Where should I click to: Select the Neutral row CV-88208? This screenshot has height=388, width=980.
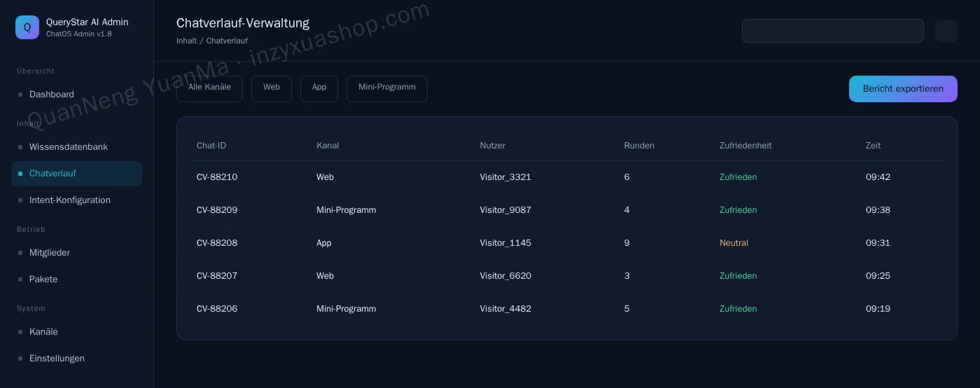pos(567,243)
